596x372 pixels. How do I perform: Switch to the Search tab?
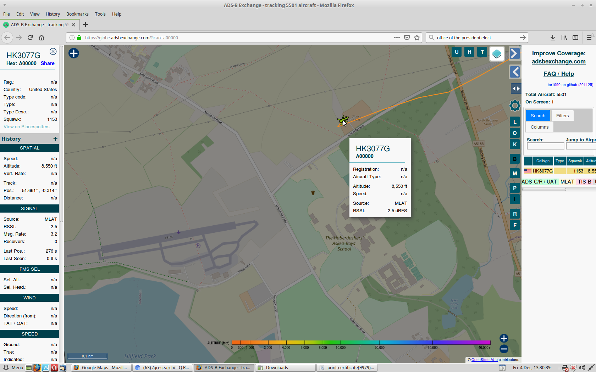point(538,116)
